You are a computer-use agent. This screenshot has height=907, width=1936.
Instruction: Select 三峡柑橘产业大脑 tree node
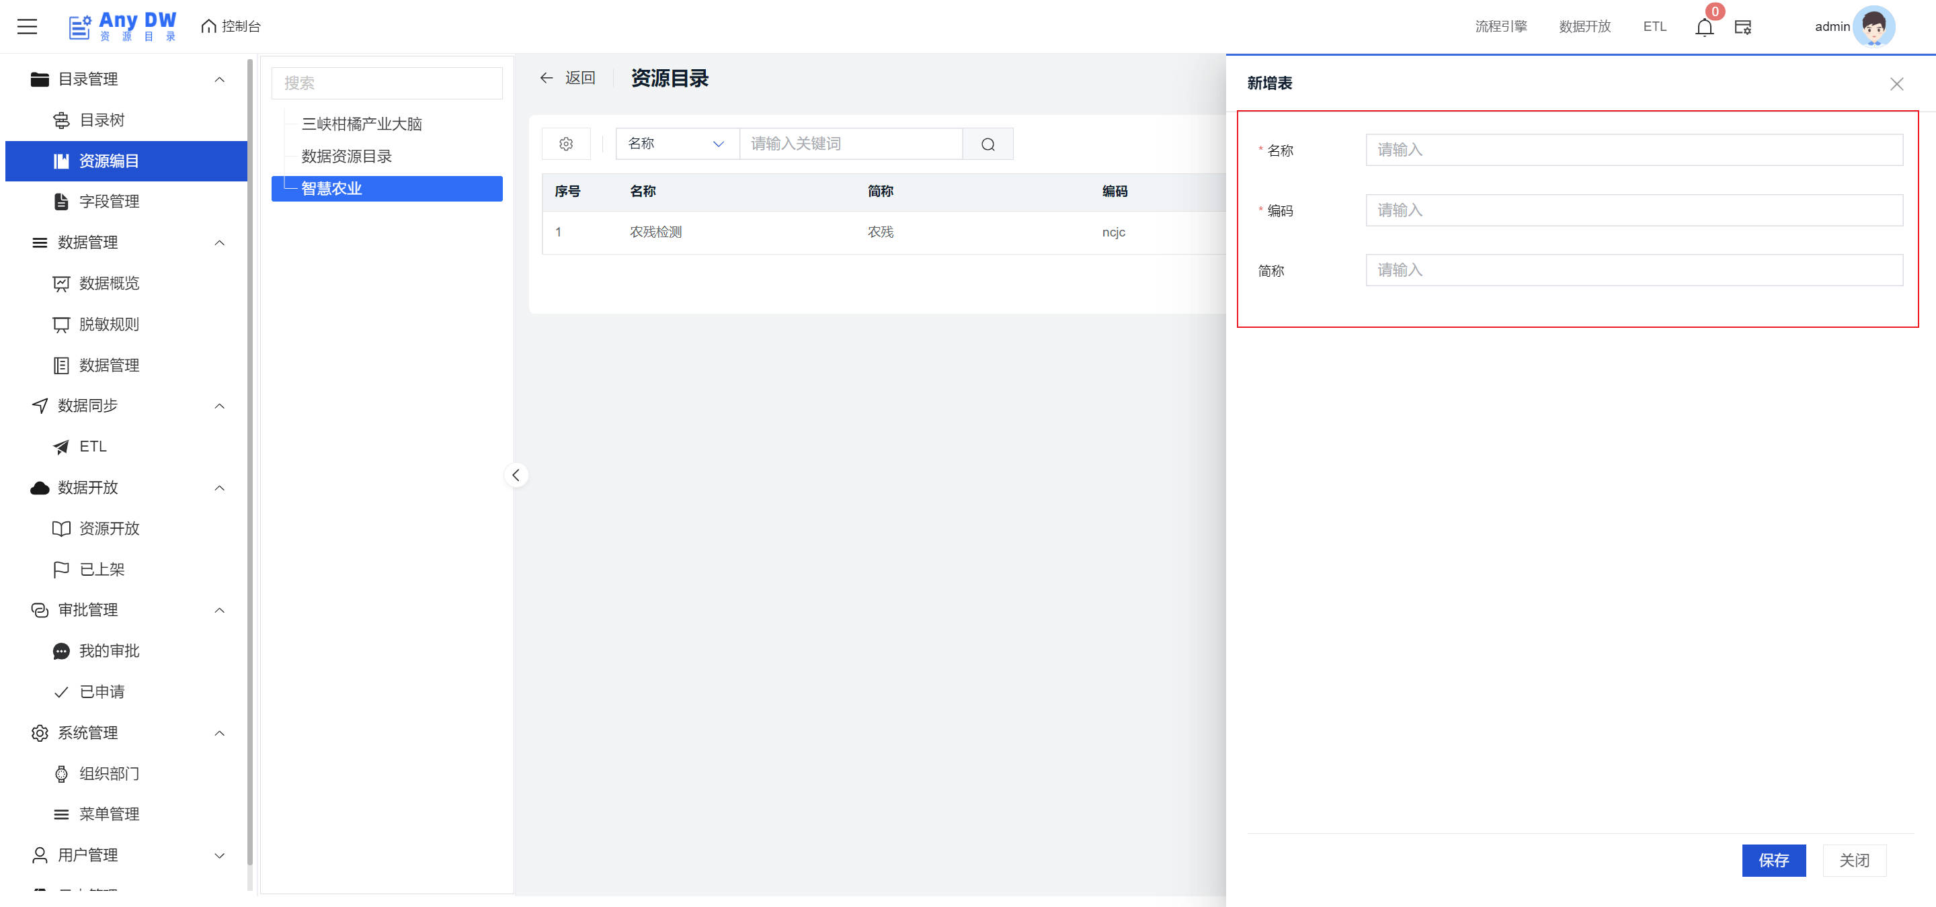click(x=362, y=124)
